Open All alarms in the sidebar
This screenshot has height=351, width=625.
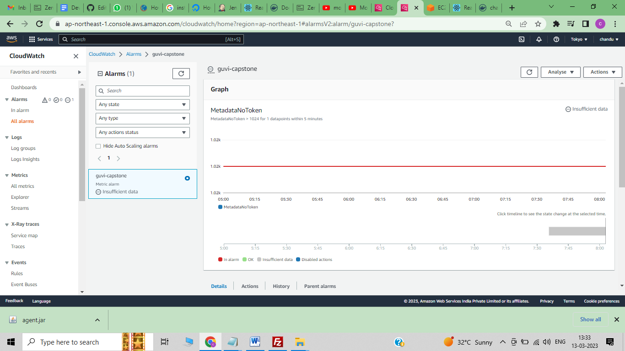[x=22, y=121]
